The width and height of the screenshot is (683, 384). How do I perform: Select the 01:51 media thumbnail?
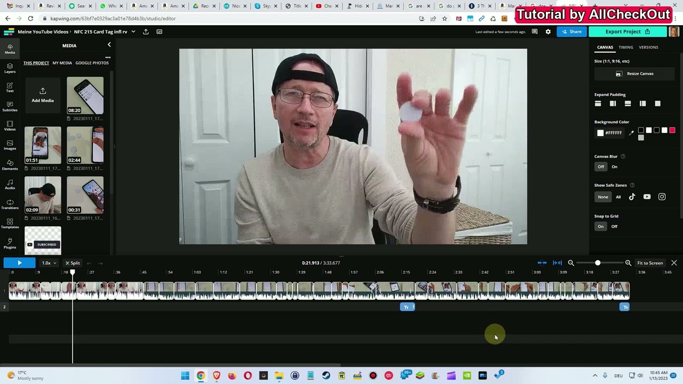click(43, 145)
